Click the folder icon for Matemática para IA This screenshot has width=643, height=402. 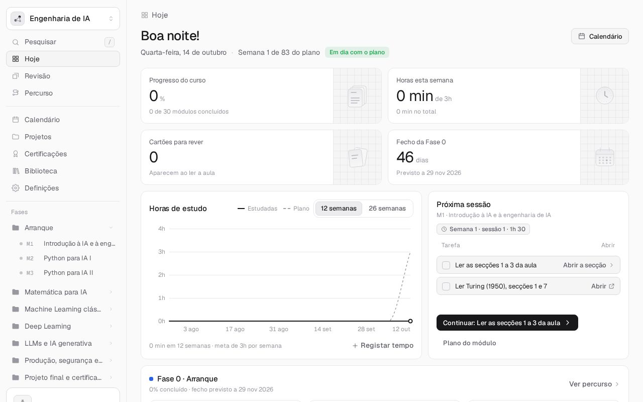pos(16,292)
